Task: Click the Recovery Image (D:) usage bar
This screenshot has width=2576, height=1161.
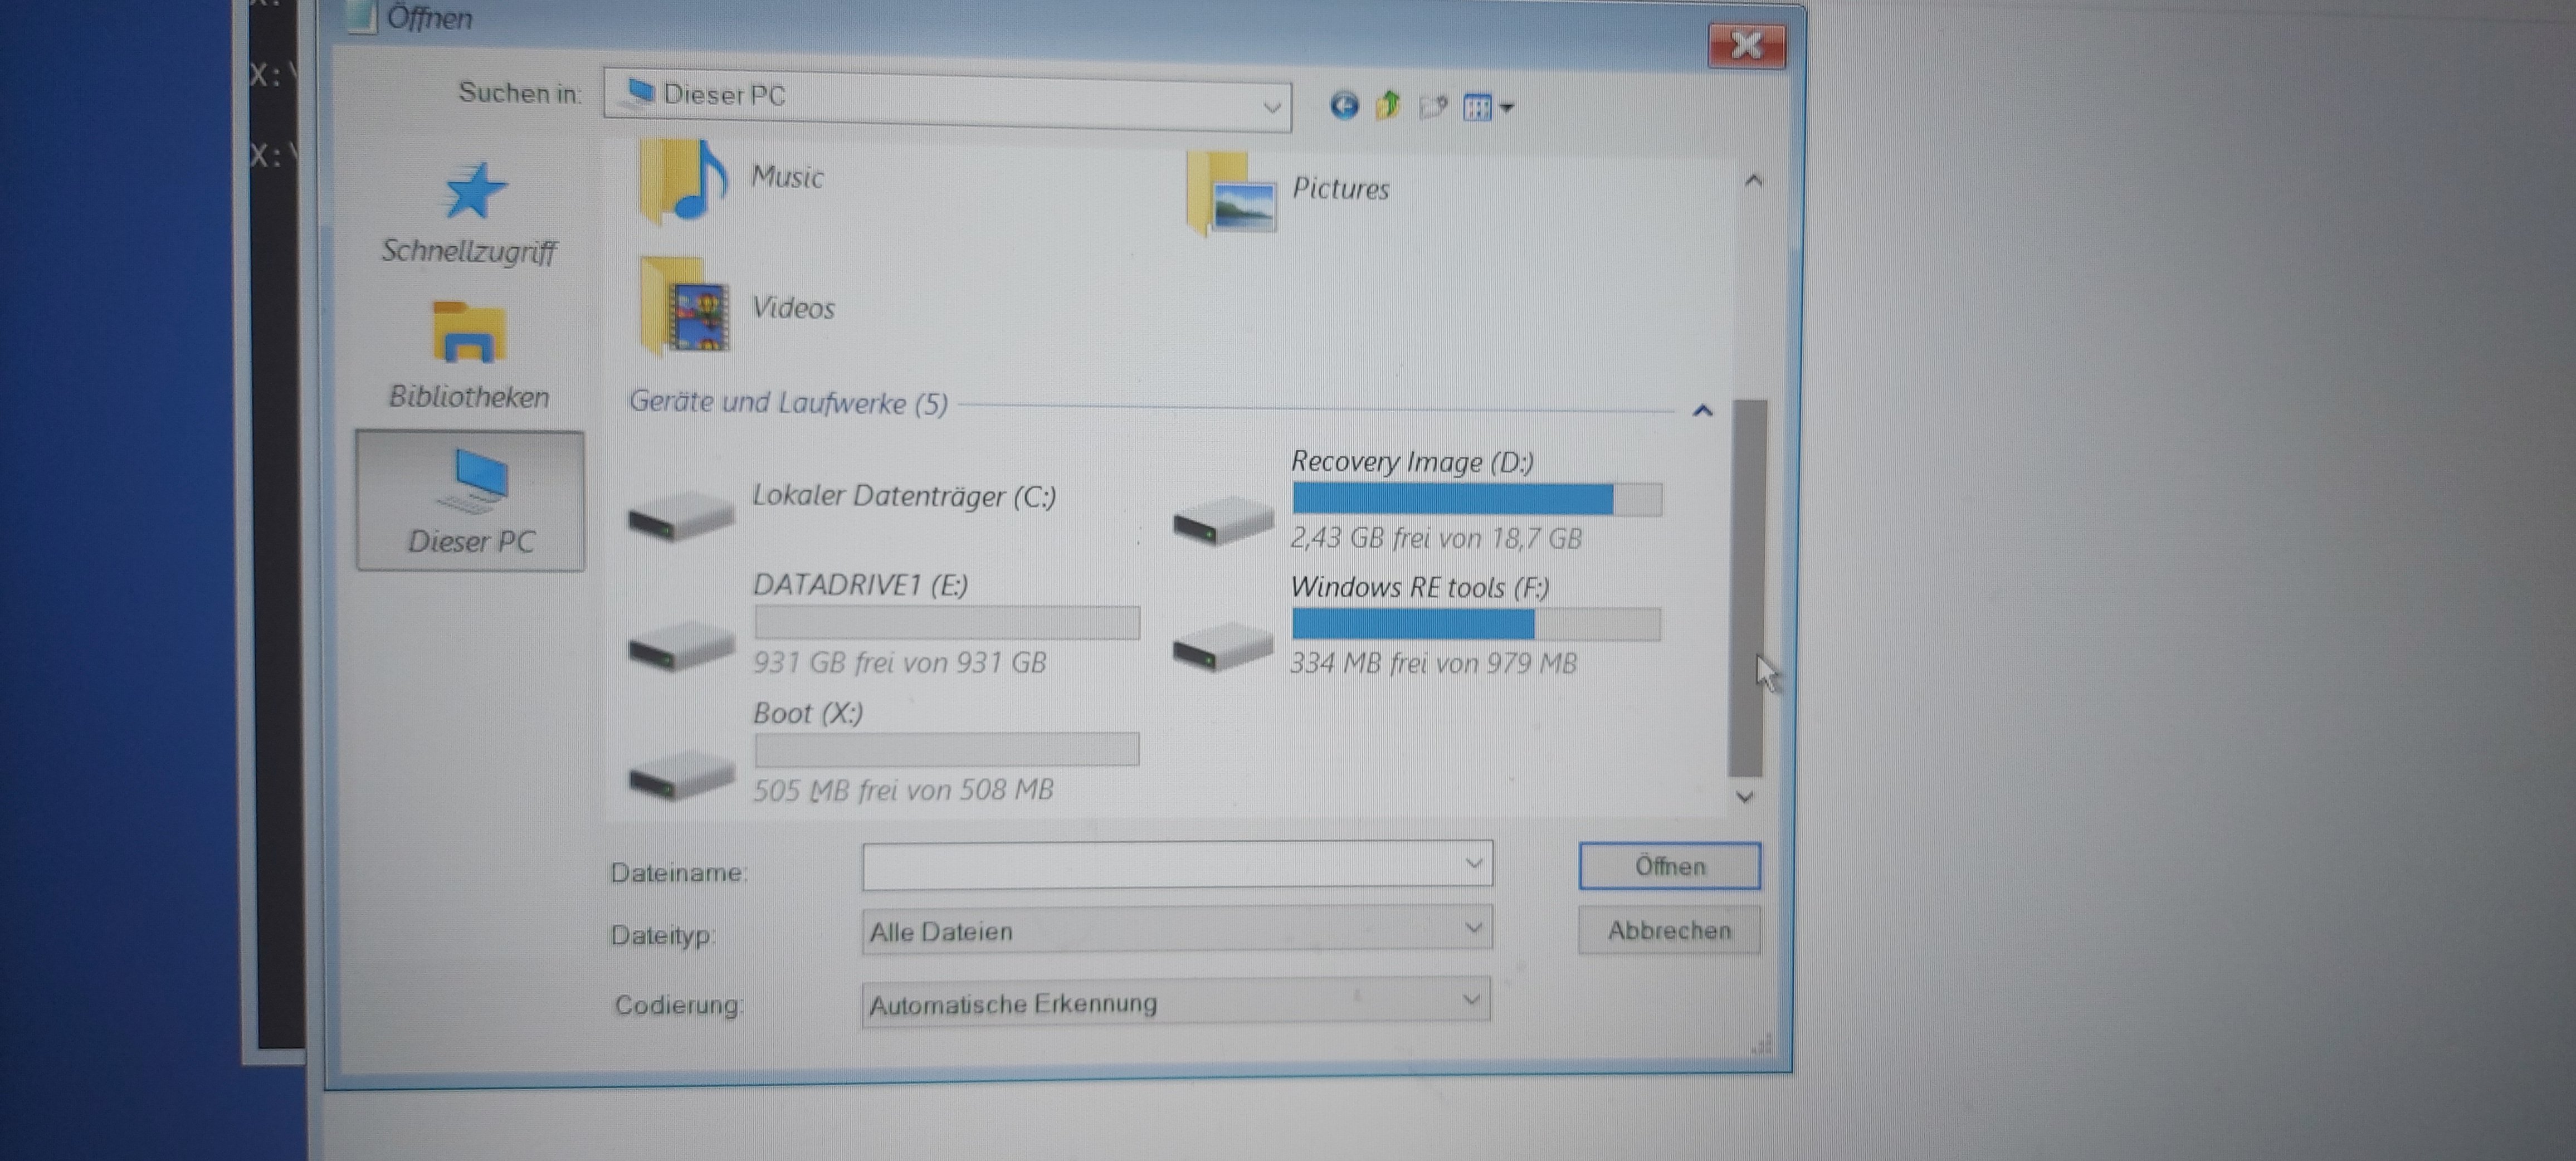Action: pyautogui.click(x=1476, y=498)
